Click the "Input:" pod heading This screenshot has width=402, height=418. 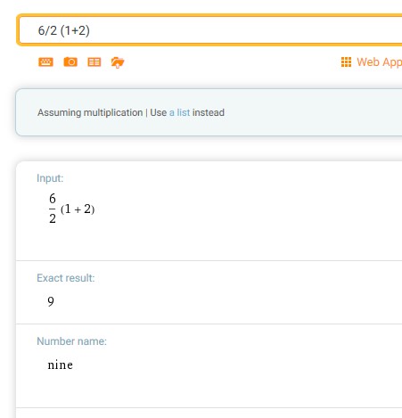tap(50, 178)
